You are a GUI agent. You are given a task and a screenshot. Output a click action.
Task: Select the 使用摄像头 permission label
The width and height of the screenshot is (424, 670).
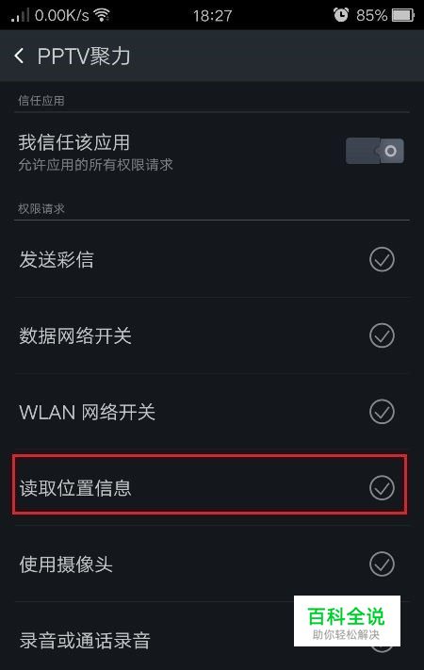point(66,564)
